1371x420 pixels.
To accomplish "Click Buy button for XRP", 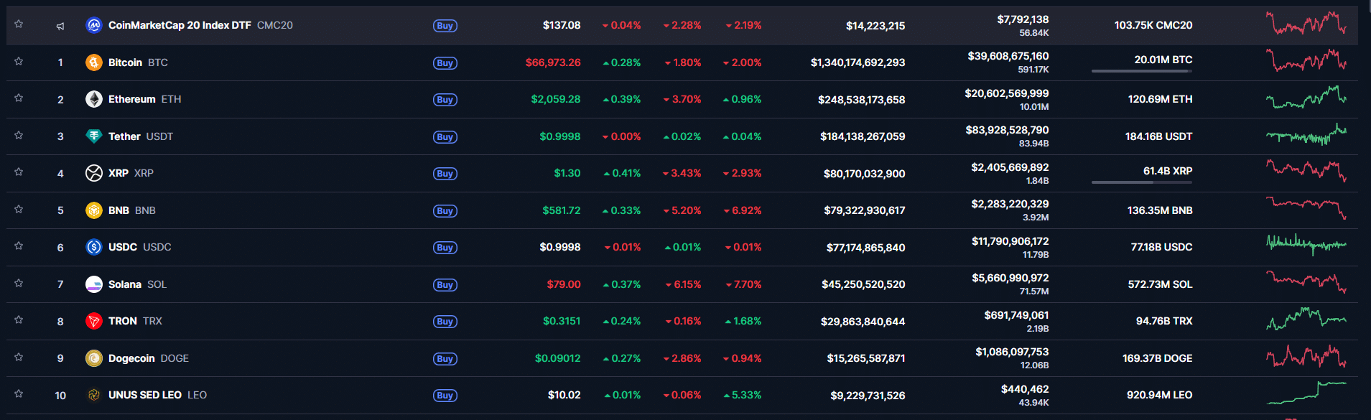I will click(x=445, y=174).
